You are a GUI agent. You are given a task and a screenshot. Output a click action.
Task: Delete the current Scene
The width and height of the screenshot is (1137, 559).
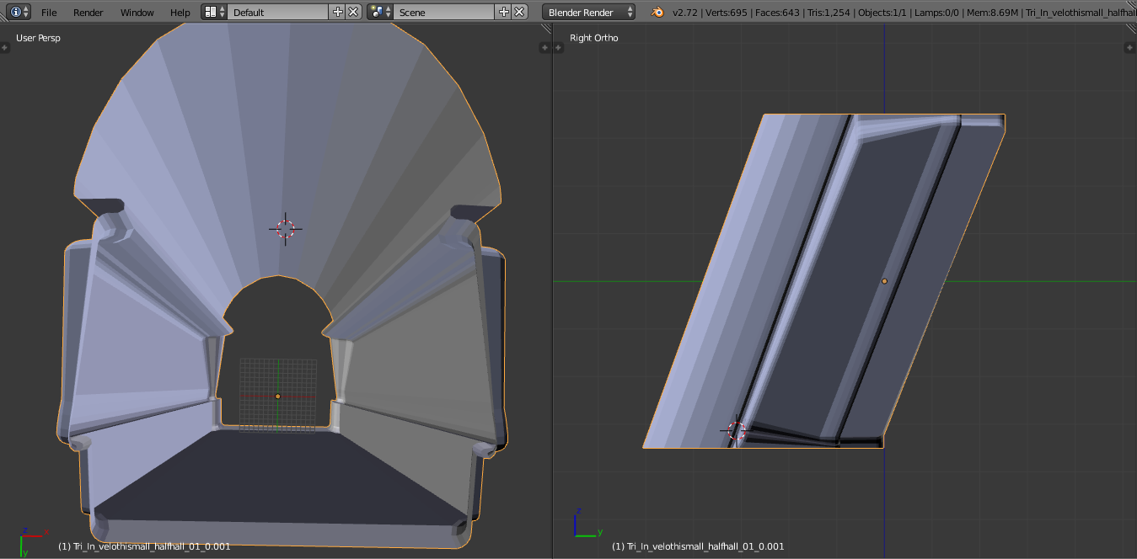520,13
